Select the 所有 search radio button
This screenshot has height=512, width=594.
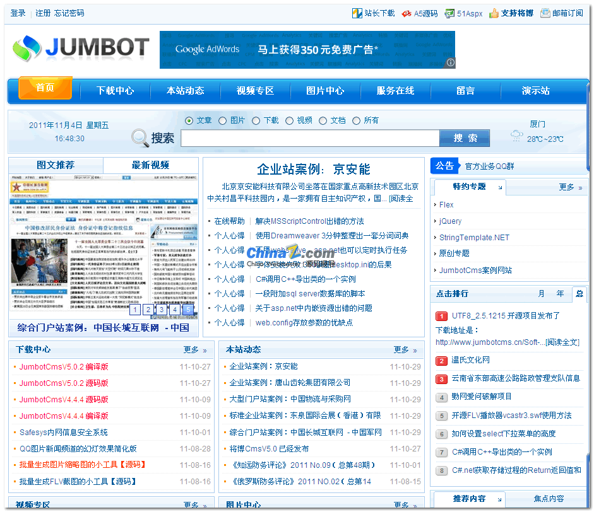coord(356,120)
